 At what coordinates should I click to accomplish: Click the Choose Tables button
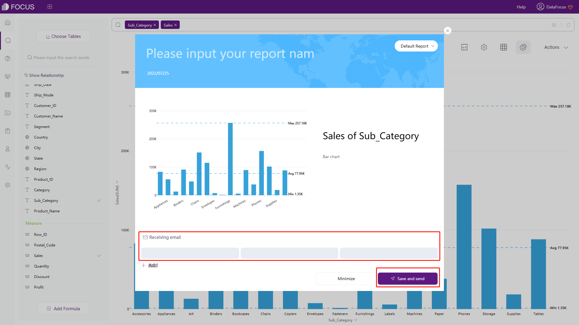click(63, 36)
